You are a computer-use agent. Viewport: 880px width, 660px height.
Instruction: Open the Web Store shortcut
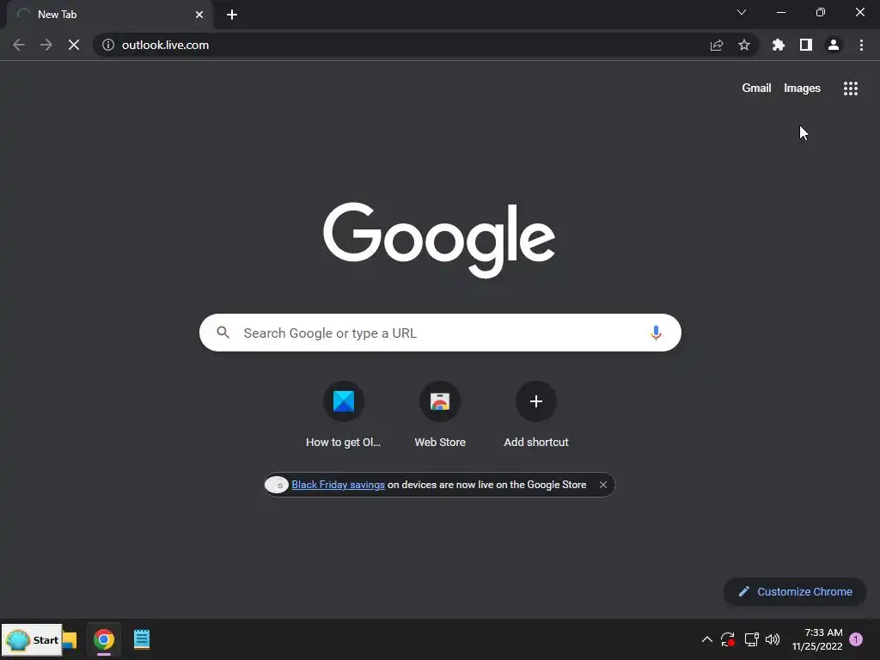pyautogui.click(x=440, y=415)
